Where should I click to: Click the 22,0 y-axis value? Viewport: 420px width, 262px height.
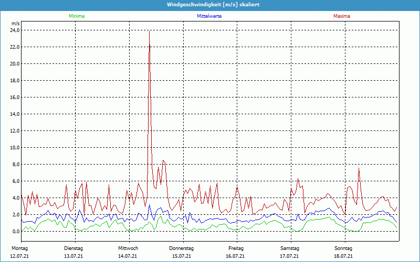15,47
